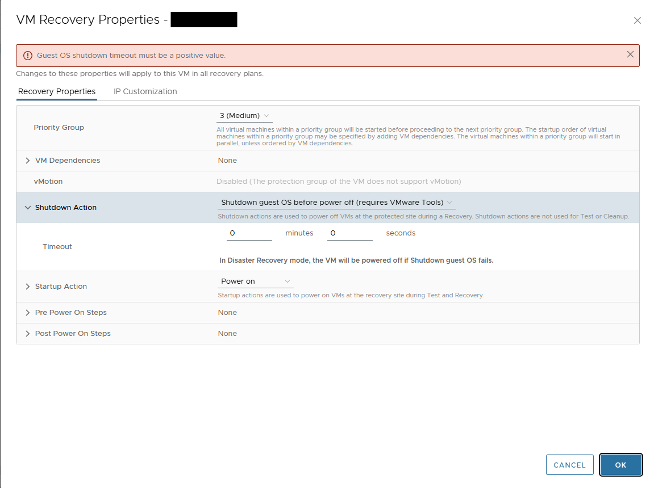Viewport: 654px width, 488px height.
Task: Expand the Post Power On Steps chevron
Action: pos(27,334)
